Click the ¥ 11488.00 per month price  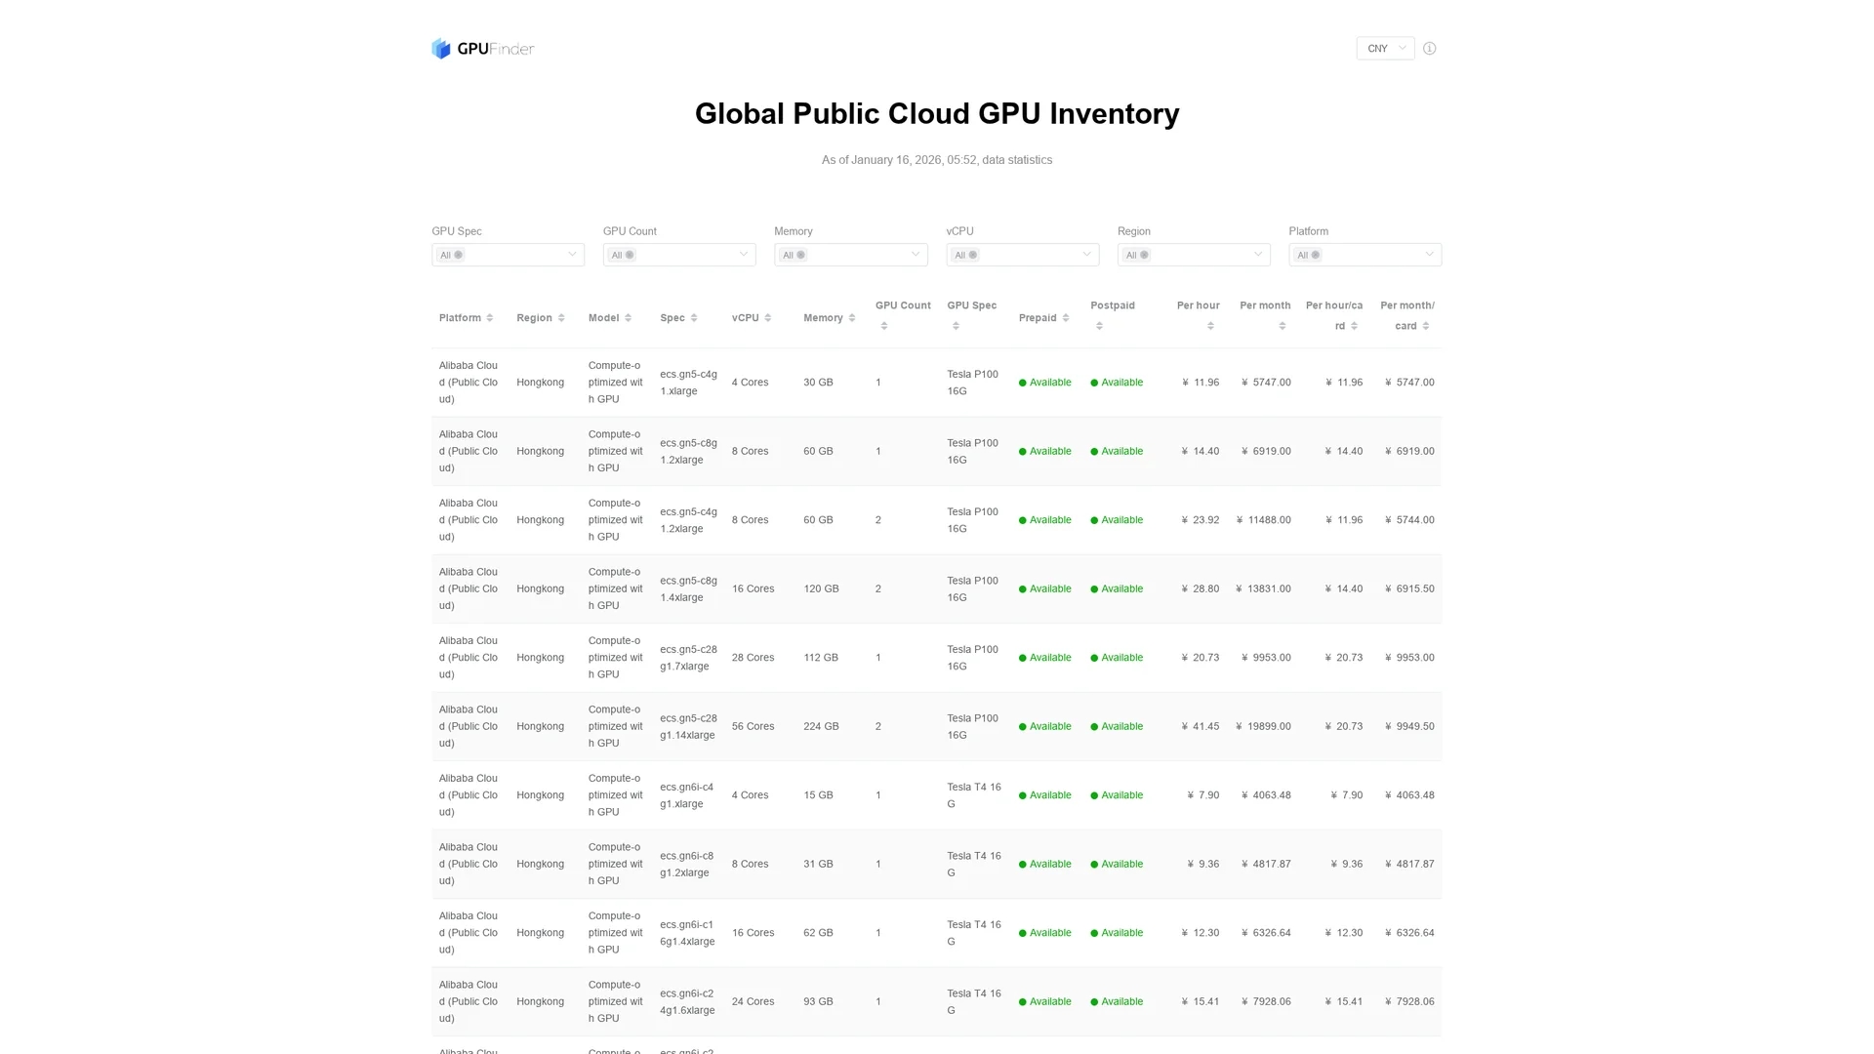pyautogui.click(x=1263, y=520)
